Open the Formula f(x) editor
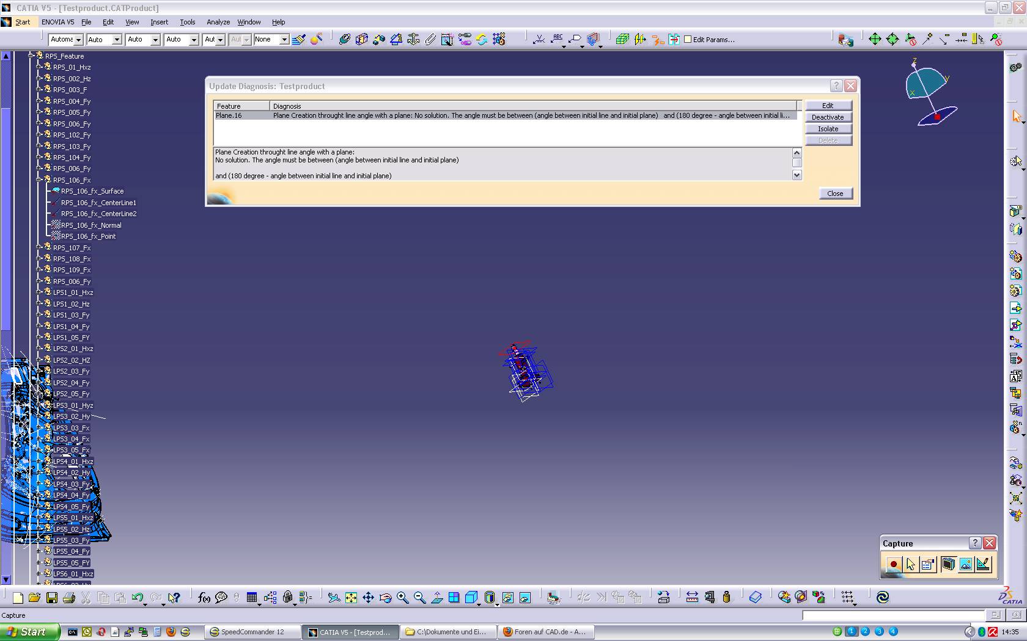Screen dimensions: 1027x641 (x=204, y=598)
